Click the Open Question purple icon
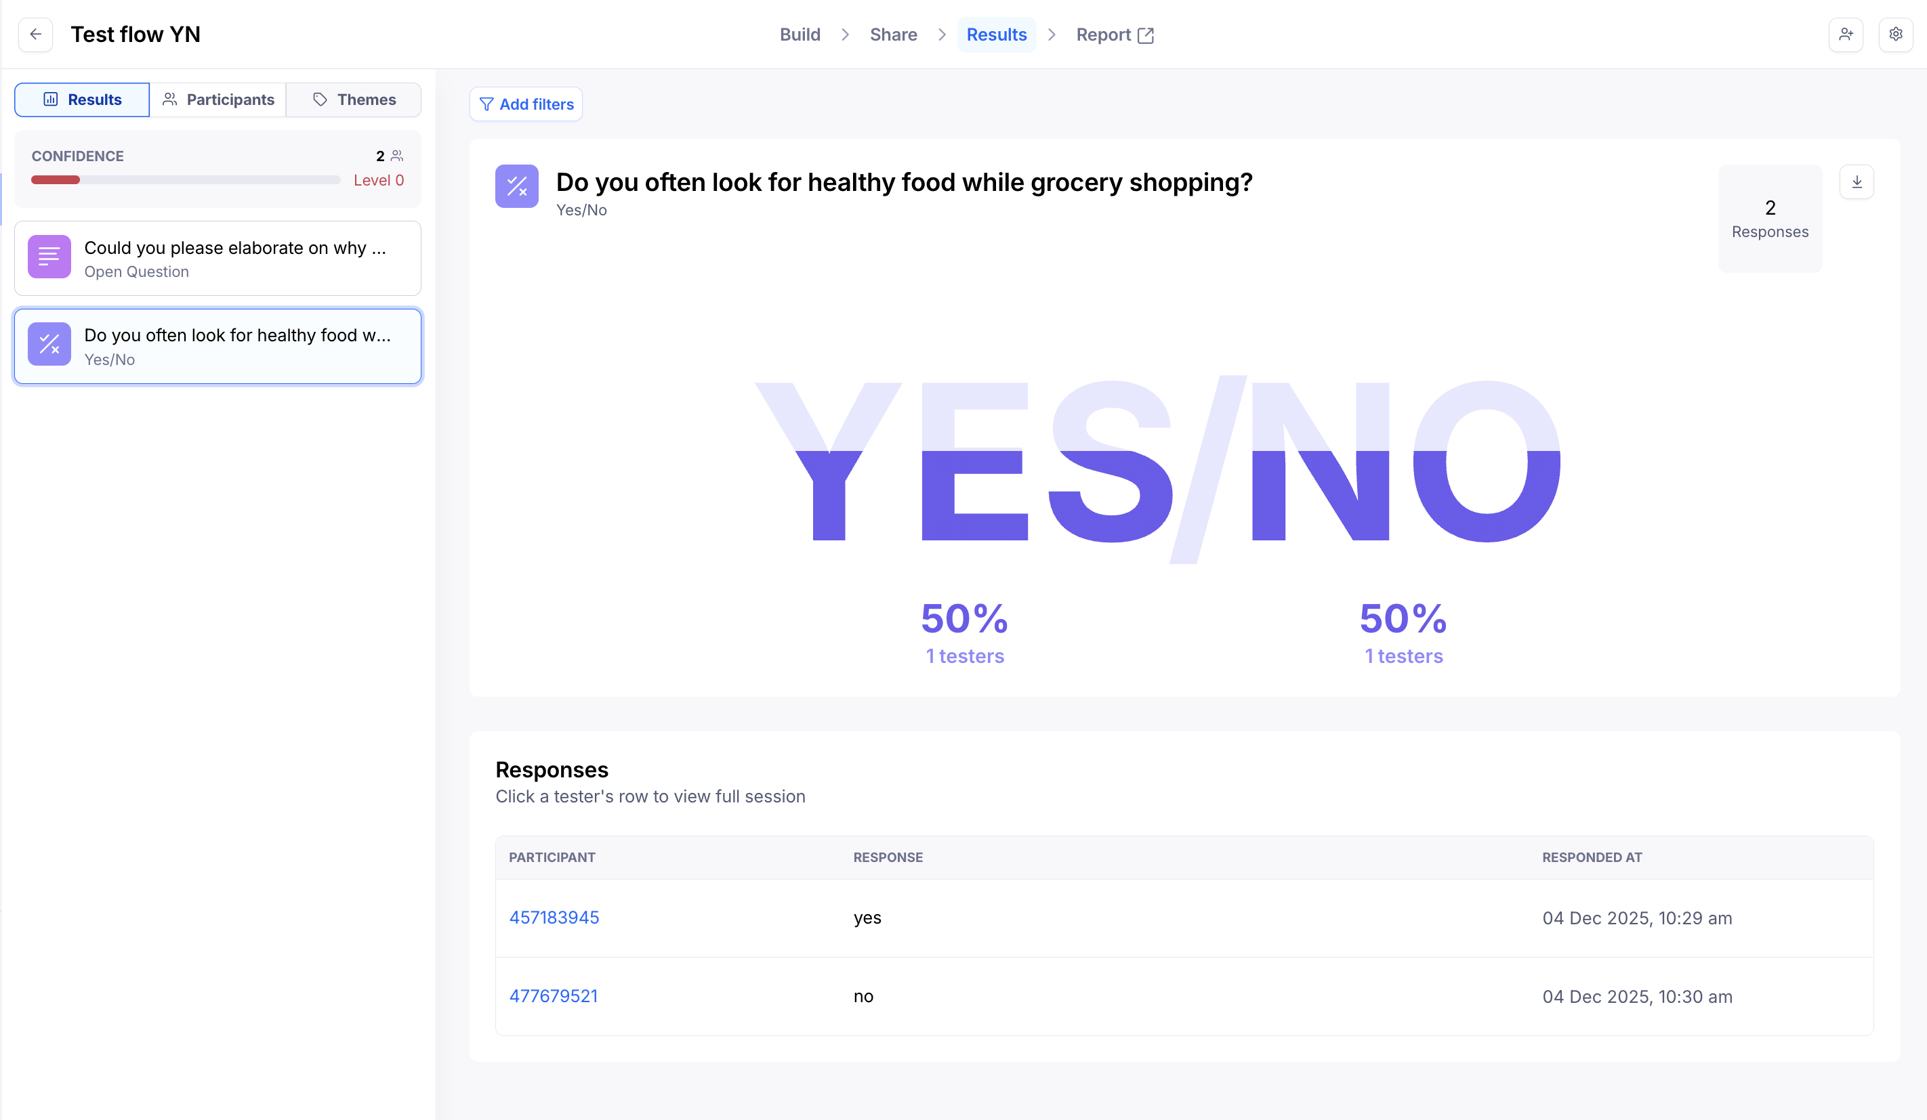1927x1120 pixels. point(49,257)
